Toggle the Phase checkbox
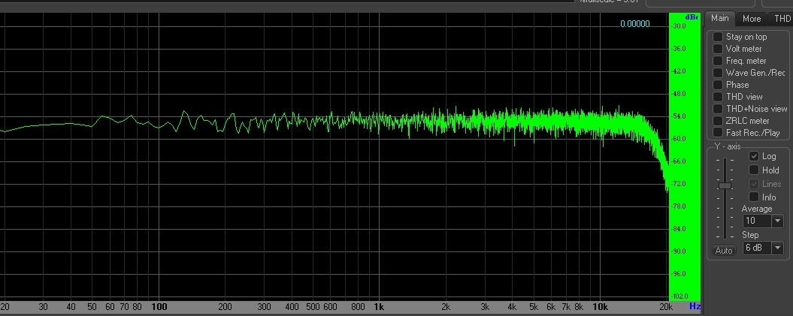 pyautogui.click(x=718, y=85)
